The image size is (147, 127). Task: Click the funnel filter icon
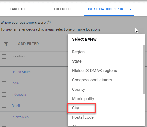pyautogui.click(x=6, y=44)
